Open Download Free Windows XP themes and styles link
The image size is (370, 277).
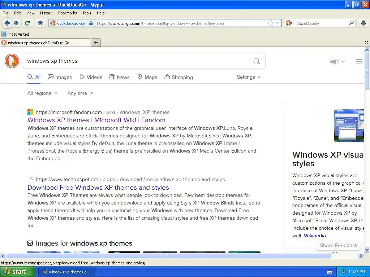coord(98,188)
